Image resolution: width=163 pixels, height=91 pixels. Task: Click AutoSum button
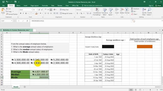135,9
